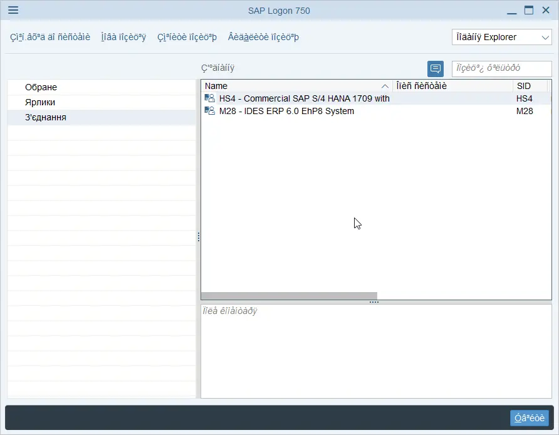Select HS4 - Commercial SAP S/4 HANA 1709 row
This screenshot has height=435, width=559.
(x=376, y=98)
